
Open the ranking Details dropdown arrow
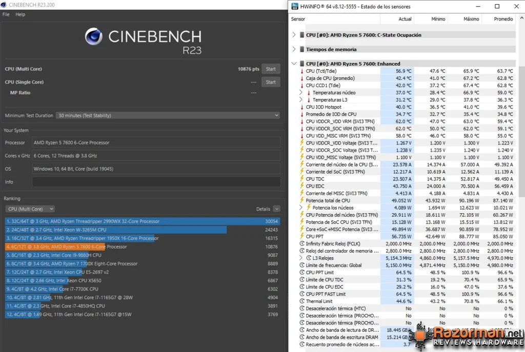click(277, 209)
